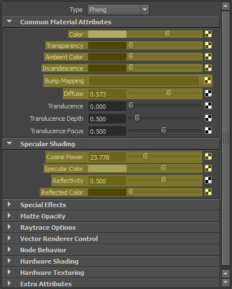Expand the Node Behavior section
Screen dimensions: 232x289
click(9, 249)
